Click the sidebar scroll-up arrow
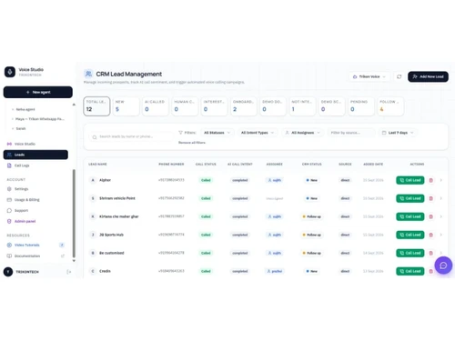The image size is (455, 341). pyautogui.click(x=74, y=105)
